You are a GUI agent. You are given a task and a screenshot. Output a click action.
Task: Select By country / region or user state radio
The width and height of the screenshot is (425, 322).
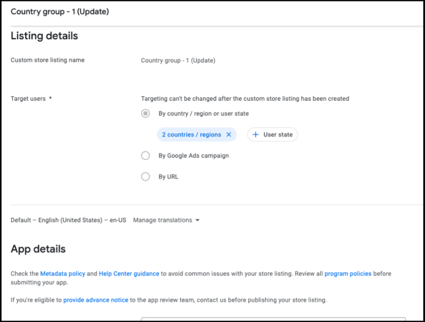(x=146, y=114)
